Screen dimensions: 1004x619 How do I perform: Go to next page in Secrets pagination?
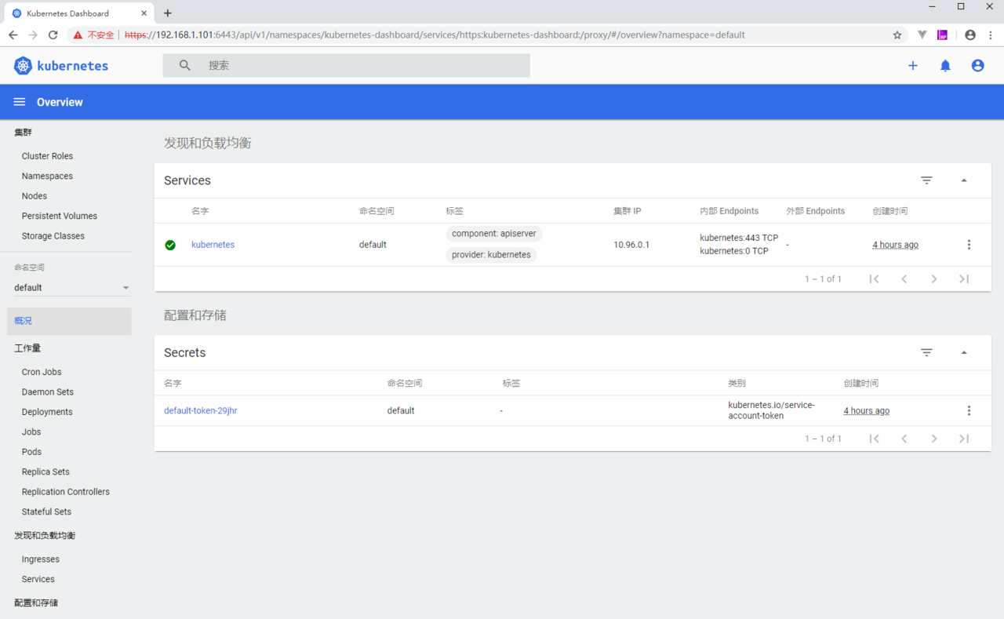tap(934, 439)
